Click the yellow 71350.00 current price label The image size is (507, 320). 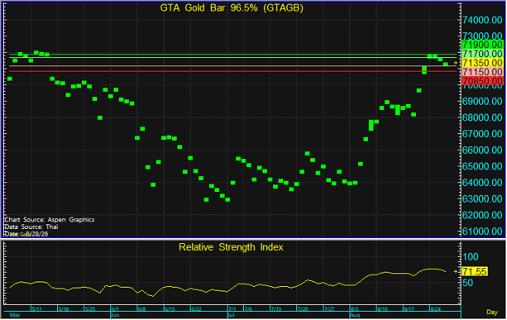point(482,63)
